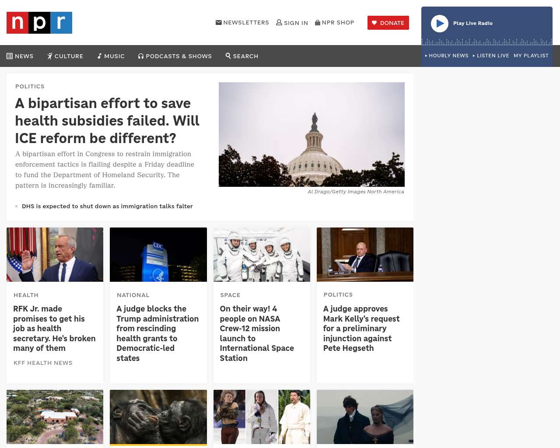Viewport: 560px width, 448px height.
Task: Click the National category label
Action: [133, 295]
